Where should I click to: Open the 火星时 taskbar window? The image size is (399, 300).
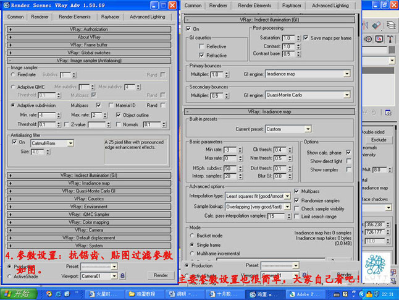coord(104,294)
